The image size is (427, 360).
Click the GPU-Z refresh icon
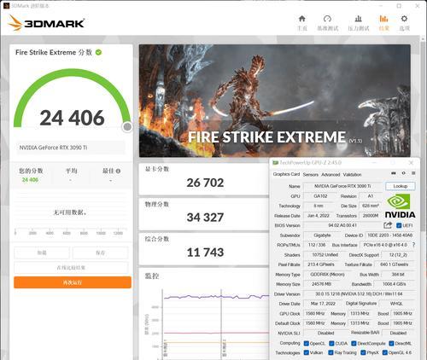(x=403, y=173)
